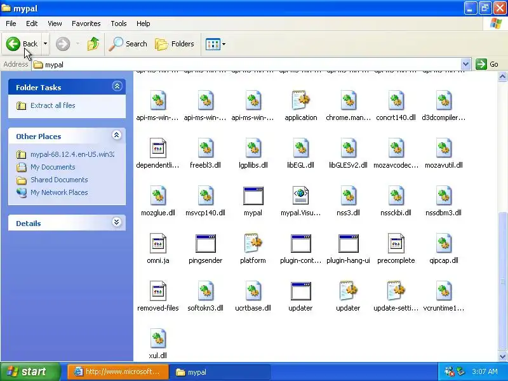Go to My Network Places
The image size is (508, 381).
[x=59, y=192]
